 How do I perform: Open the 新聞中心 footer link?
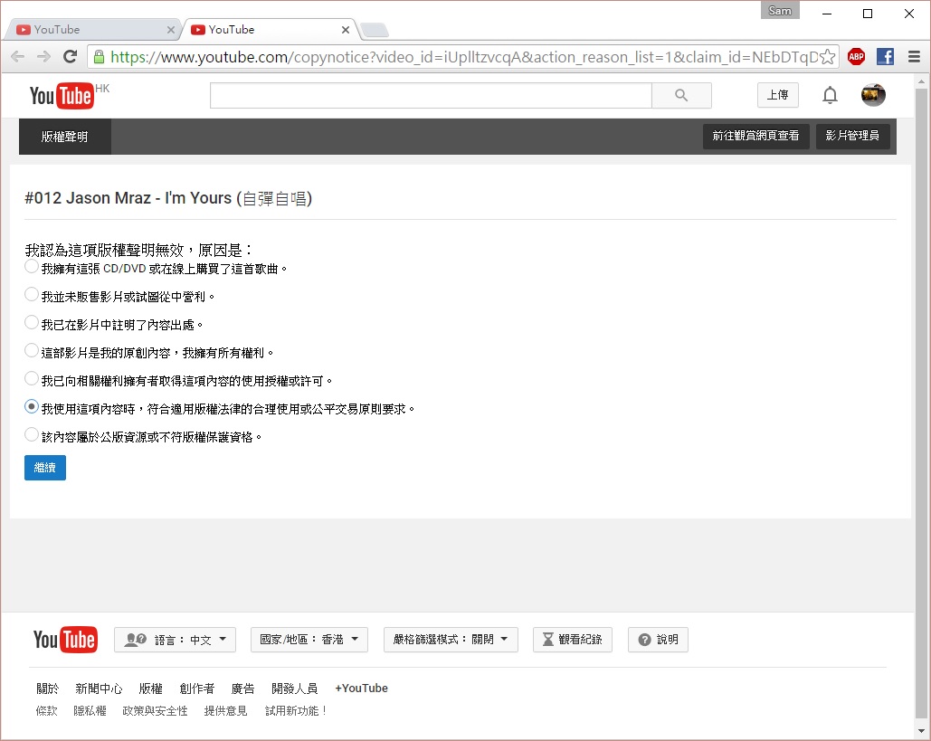point(99,689)
